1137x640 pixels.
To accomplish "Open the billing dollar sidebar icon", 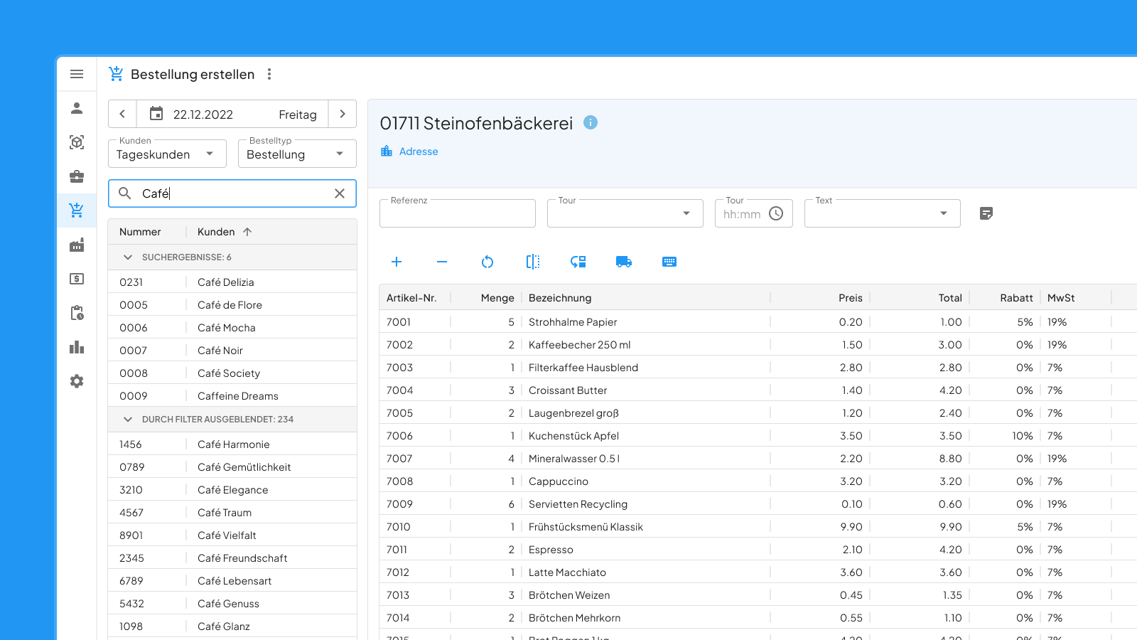I will (77, 279).
